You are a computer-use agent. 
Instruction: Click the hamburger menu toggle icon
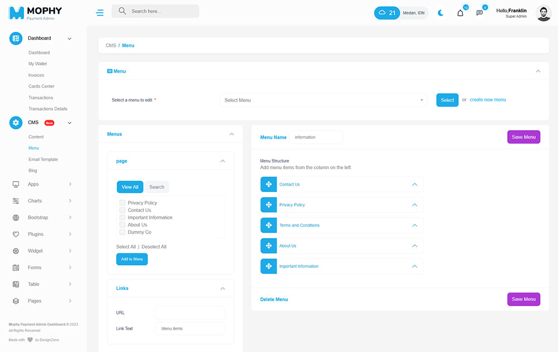[100, 12]
